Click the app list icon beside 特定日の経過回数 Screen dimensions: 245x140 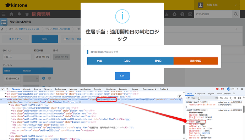coord(4,22)
